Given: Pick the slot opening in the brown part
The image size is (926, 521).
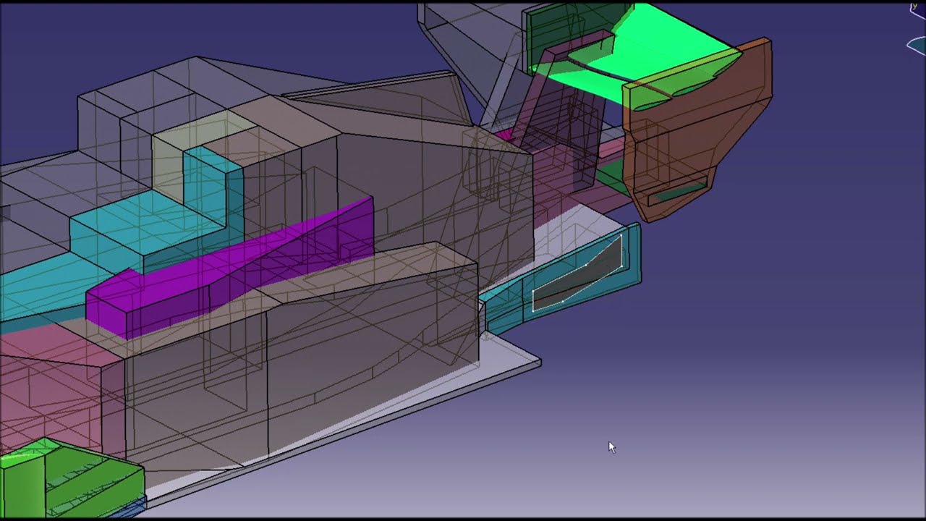Looking at the screenshot, I should coord(678,192).
